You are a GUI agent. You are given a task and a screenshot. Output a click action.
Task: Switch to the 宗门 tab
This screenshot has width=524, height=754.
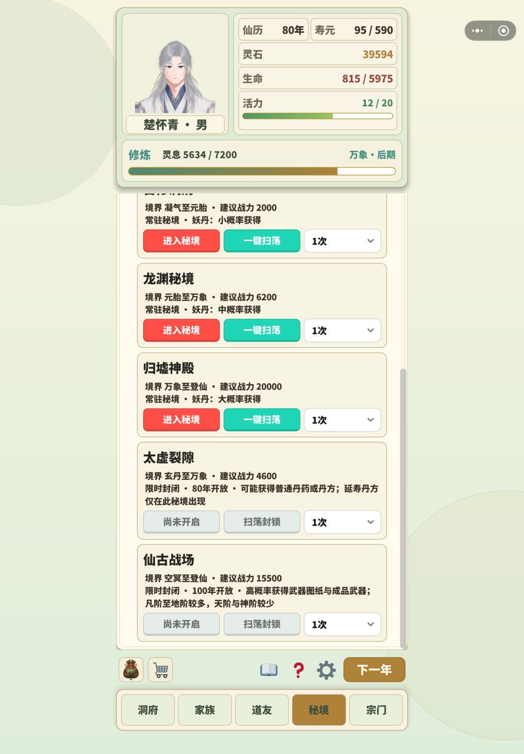(x=376, y=710)
